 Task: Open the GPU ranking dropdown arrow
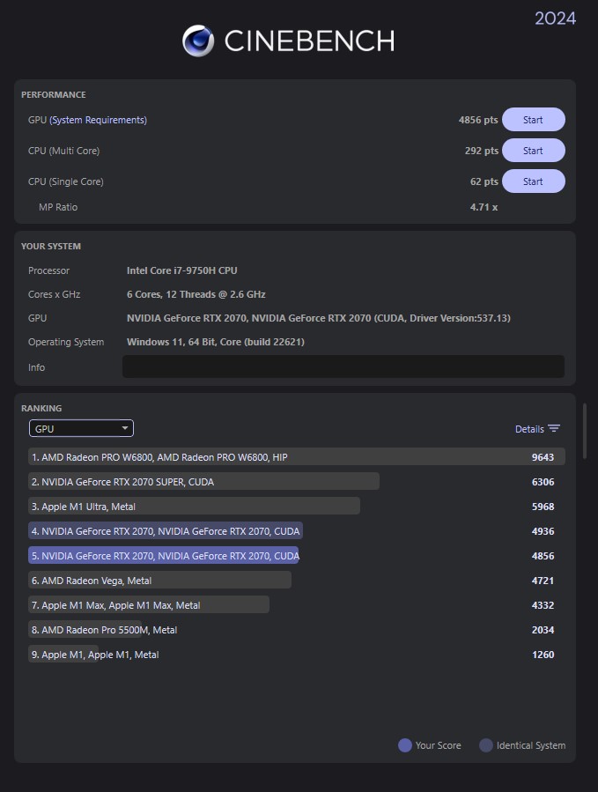[x=124, y=428]
